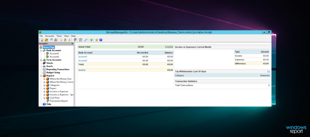Click the blue question mark toolbar icon

tap(101, 40)
